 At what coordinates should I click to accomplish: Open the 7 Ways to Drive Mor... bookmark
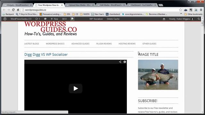click(27, 14)
